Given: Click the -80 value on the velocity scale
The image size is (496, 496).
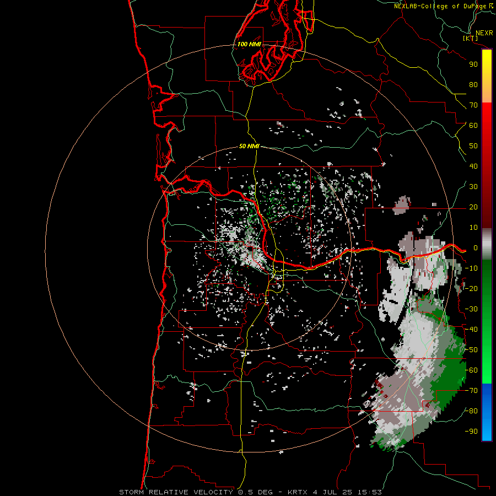Looking at the screenshot, I should point(471,411).
